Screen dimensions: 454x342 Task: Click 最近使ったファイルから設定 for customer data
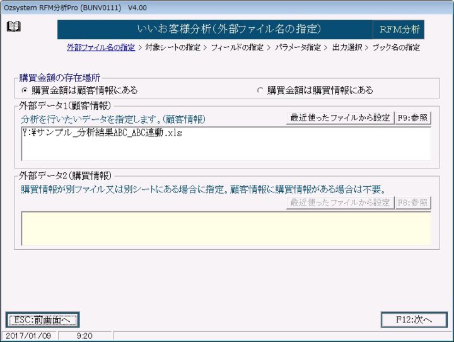coord(340,118)
